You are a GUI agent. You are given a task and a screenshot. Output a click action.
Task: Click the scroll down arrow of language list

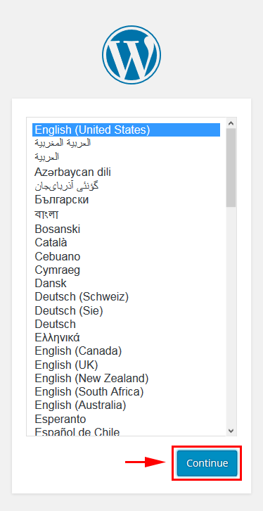[231, 431]
